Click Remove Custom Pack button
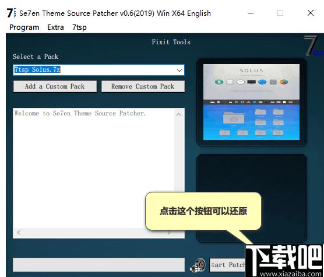 [143, 86]
